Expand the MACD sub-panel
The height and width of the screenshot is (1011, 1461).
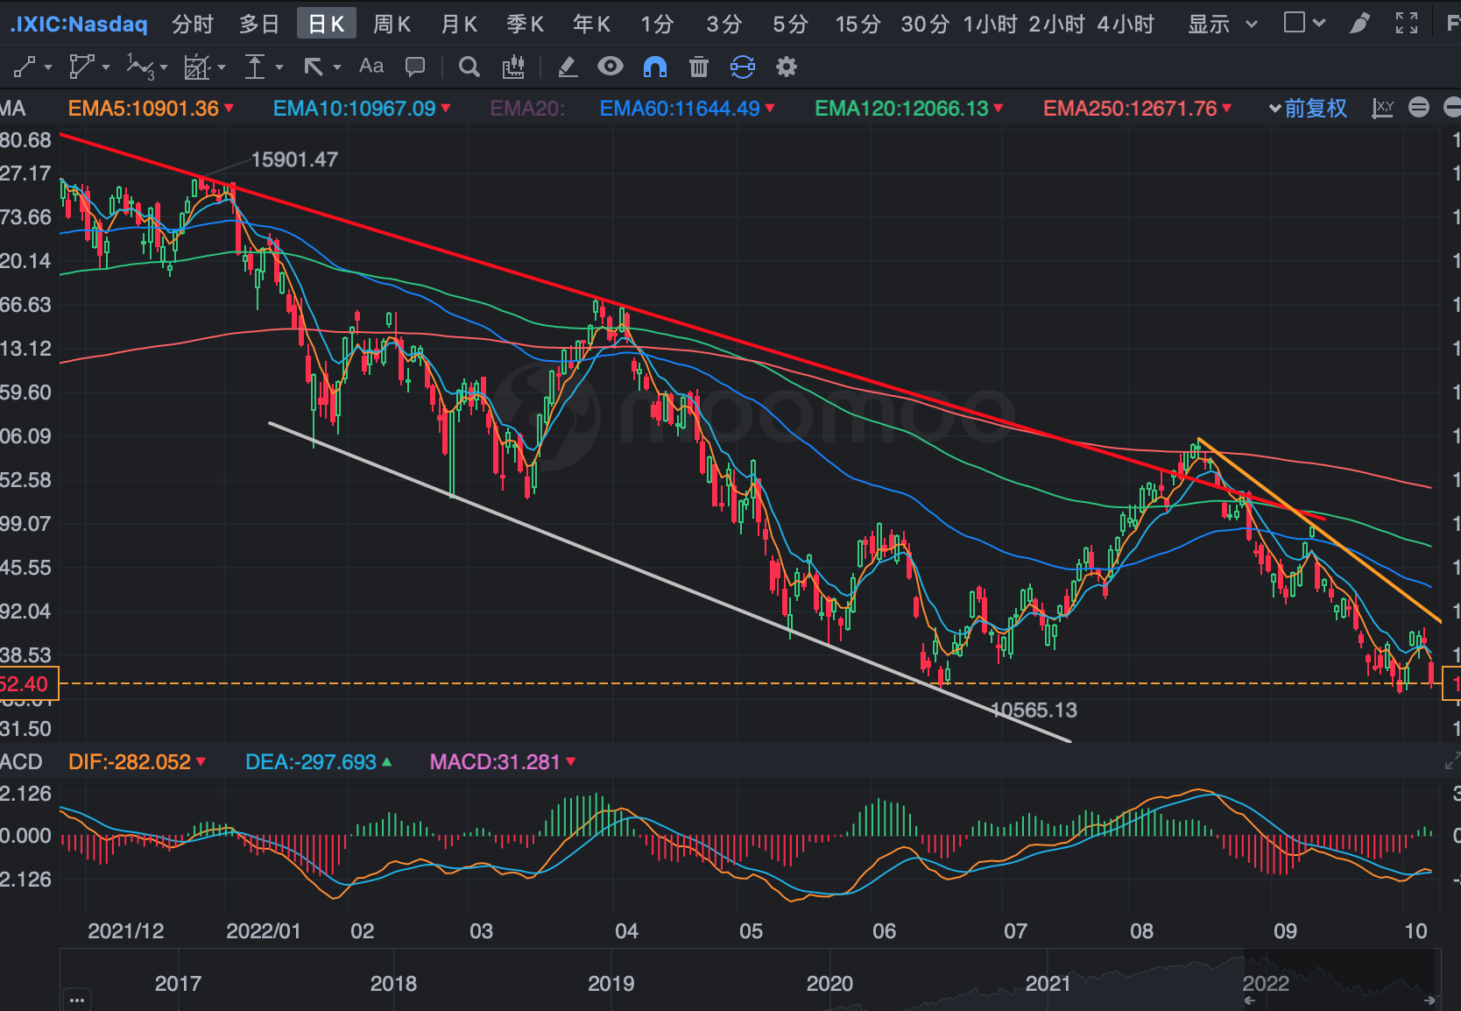1451,762
